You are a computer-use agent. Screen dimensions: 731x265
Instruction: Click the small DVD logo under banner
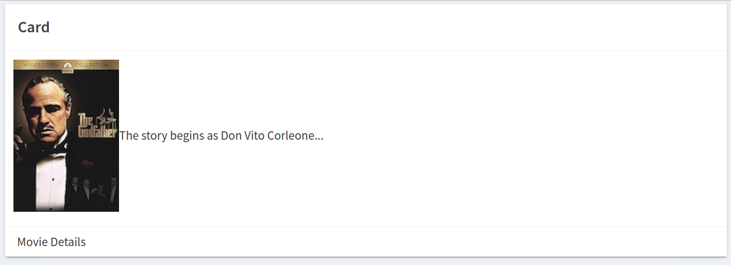click(x=67, y=71)
